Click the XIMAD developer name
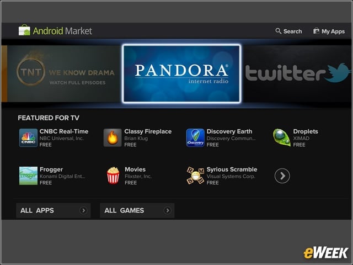The height and width of the screenshot is (265, 353). pos(301,139)
